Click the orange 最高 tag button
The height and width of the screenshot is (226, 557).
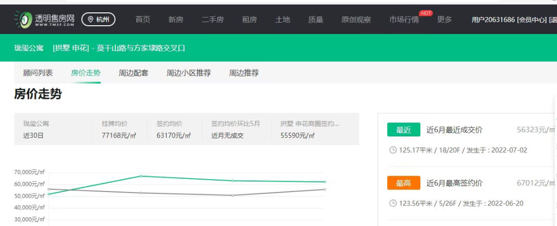(x=403, y=183)
